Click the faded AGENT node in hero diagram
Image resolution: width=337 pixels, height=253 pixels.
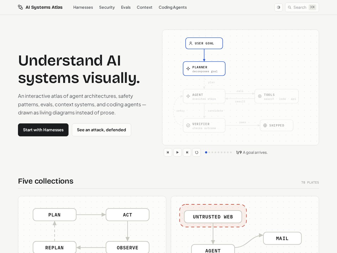pos(204,96)
